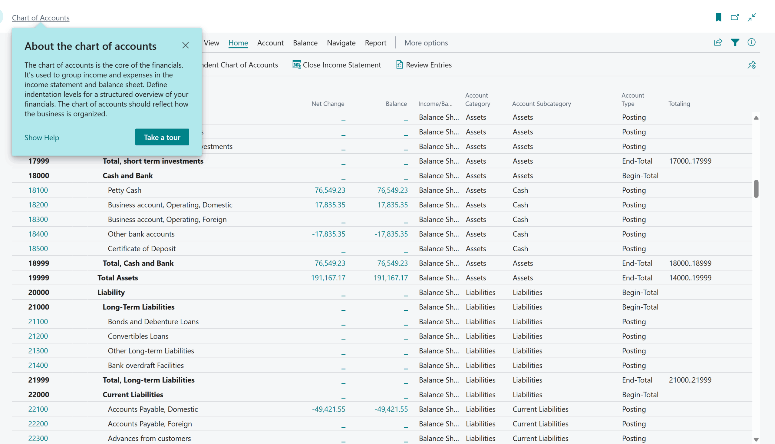775x444 pixels.
Task: Close the About the chart of accounts popup
Action: point(186,45)
